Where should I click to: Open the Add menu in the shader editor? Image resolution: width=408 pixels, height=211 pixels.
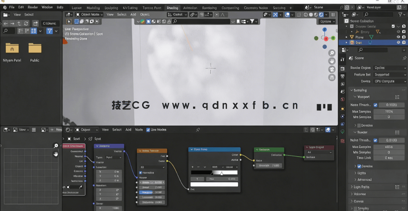(x=128, y=130)
